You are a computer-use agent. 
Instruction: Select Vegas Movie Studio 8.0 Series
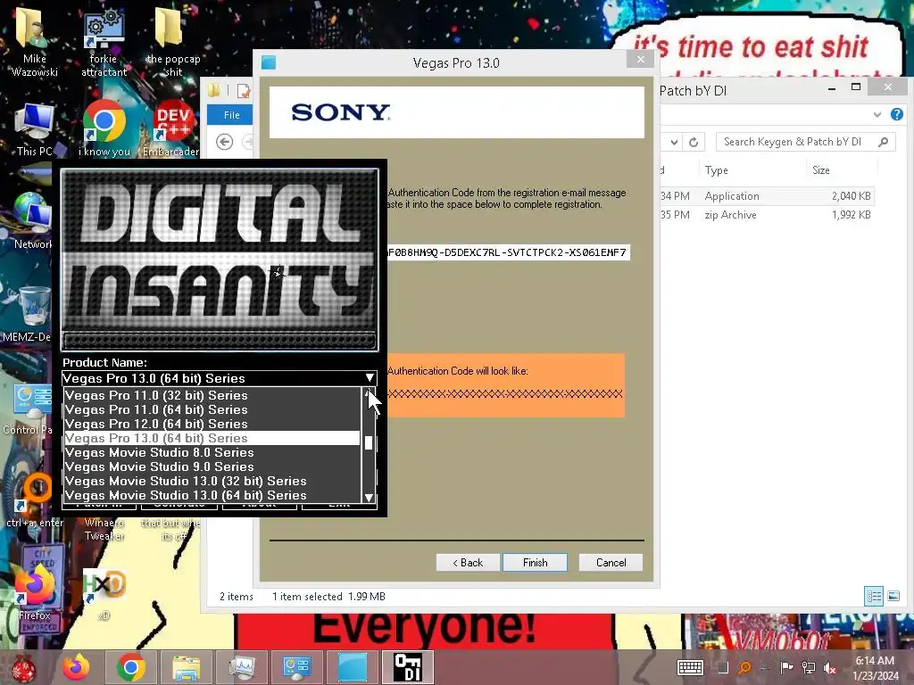pyautogui.click(x=212, y=452)
